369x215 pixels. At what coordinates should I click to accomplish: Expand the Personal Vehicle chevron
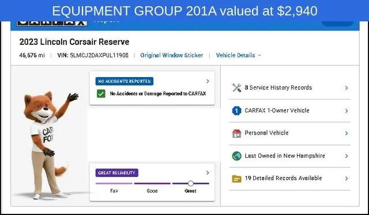tap(347, 133)
